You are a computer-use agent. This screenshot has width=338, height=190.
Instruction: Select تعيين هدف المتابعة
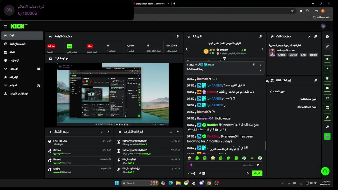[308, 99]
